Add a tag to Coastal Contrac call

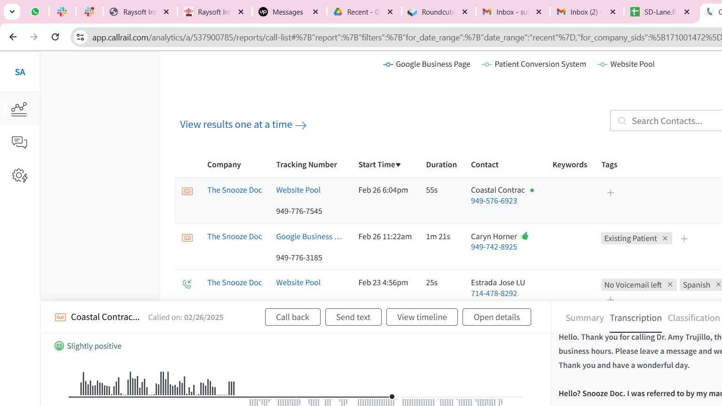610,193
